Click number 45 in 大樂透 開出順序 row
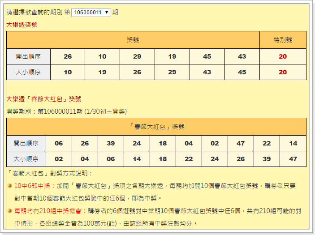The width and height of the screenshot is (315, 235). [x=207, y=56]
